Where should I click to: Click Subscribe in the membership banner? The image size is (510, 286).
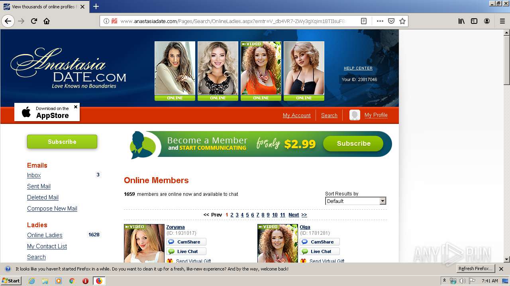353,143
